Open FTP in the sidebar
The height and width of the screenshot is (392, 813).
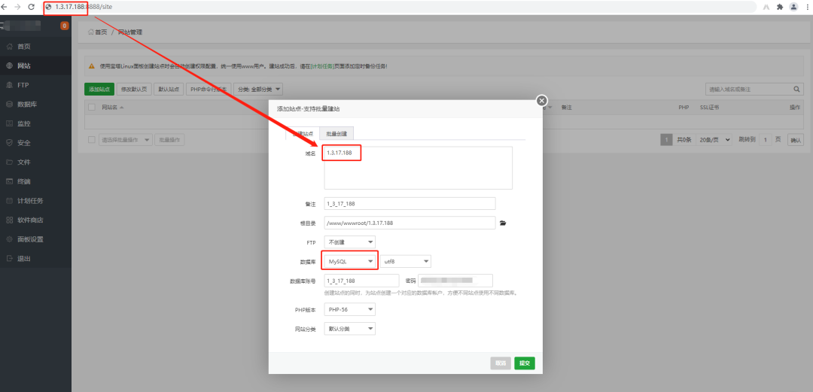[x=36, y=85]
